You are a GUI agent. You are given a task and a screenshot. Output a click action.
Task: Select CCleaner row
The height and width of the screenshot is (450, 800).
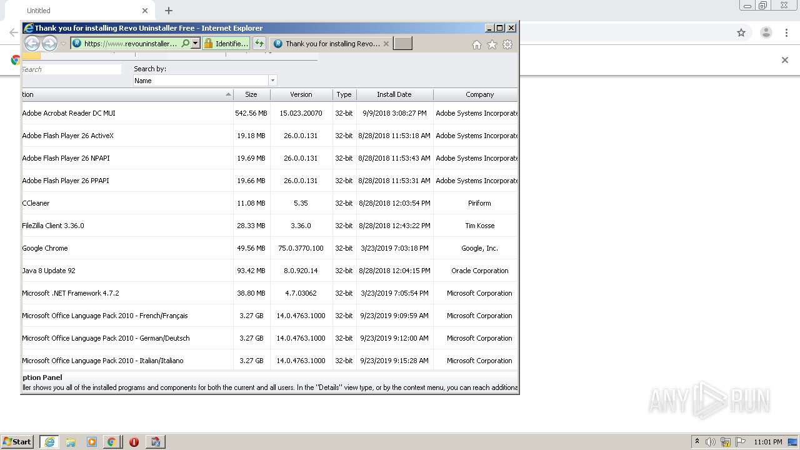269,203
